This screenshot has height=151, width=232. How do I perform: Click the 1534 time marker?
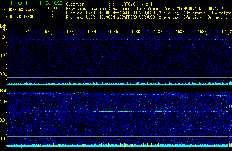tap(92, 32)
